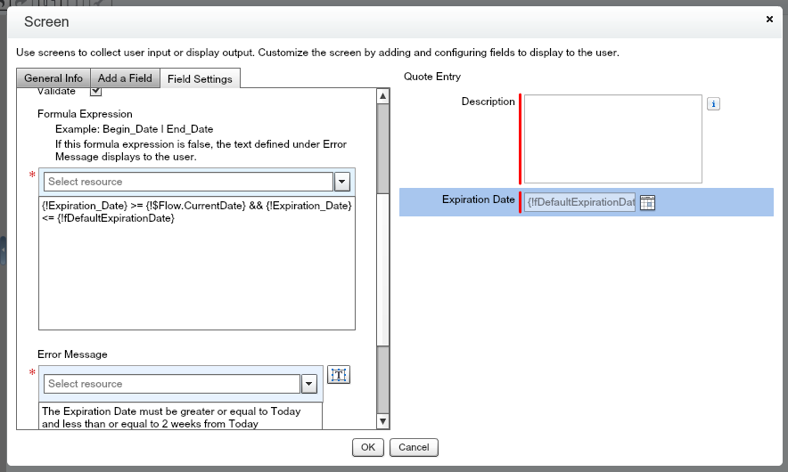Focus the Error Message Select resource field
Screen dimensions: 788x472
click(x=171, y=384)
